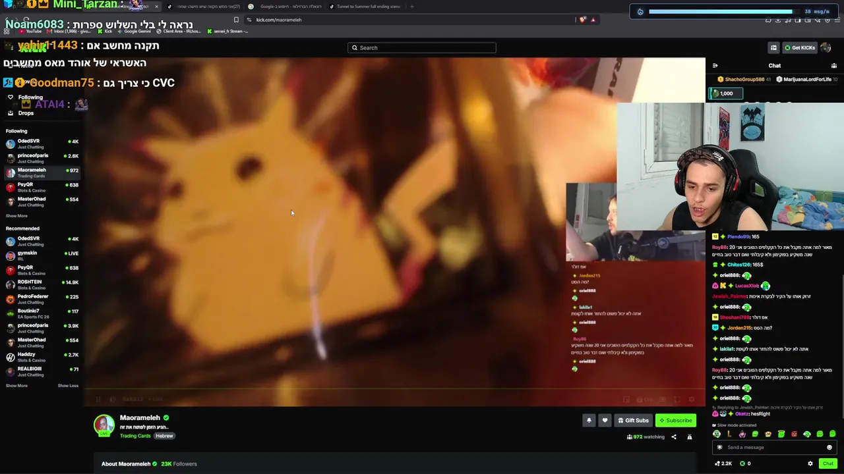Collapse the chat panel with arrow icon
Viewport: 844px width, 474px height.
[x=715, y=65]
